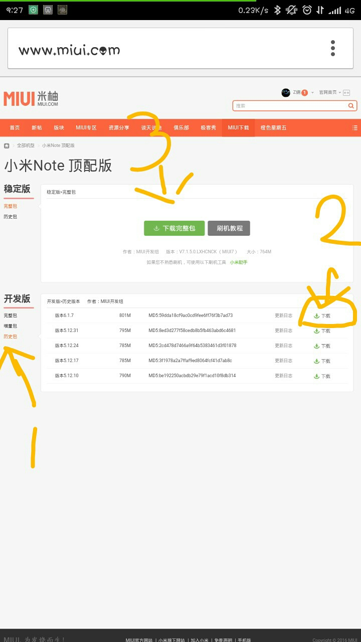The image size is (361, 642).
Task: Open the list menu icon in nav bar
Action: point(355,128)
